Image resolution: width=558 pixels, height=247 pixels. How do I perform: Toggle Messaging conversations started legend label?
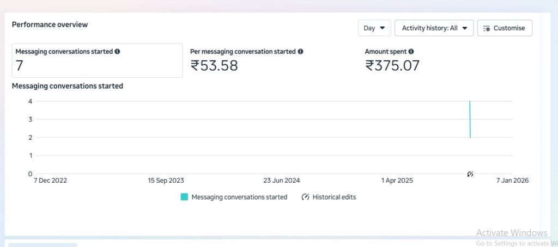coord(239,197)
